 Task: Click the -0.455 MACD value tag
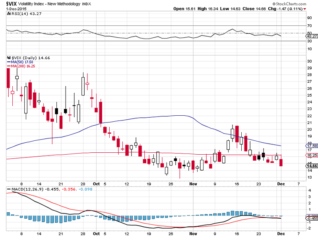click(x=310, y=218)
